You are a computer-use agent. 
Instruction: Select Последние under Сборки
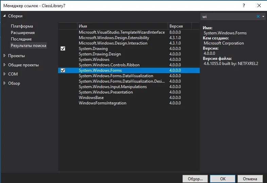21,39
